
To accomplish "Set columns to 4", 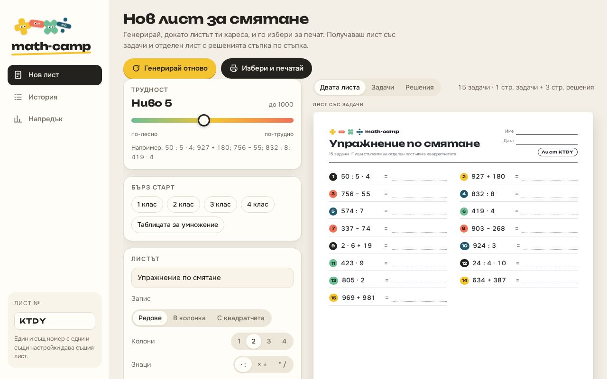I will click(284, 341).
